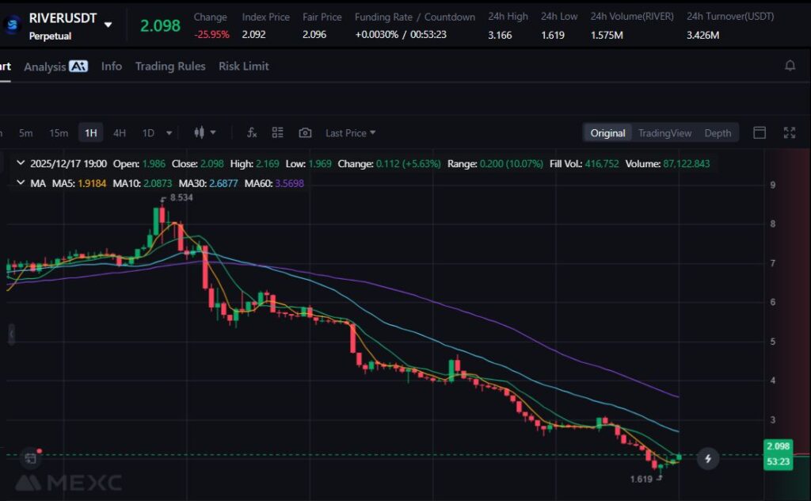Switch chart view to Depth
The image size is (811, 501).
[x=718, y=133]
